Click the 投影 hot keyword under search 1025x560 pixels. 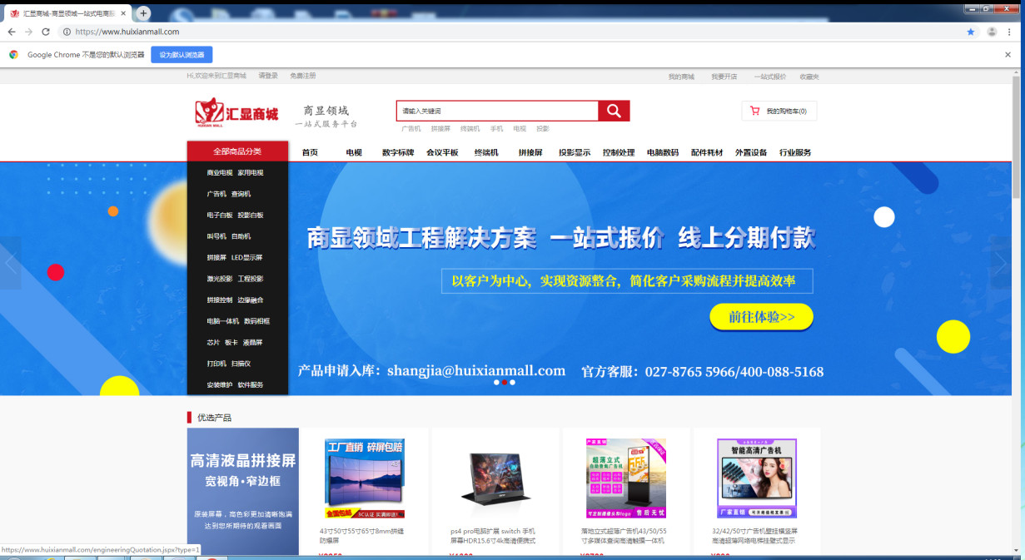coord(543,129)
